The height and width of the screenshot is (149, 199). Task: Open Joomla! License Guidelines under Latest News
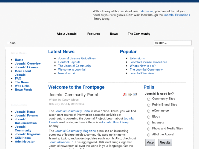pos(77,58)
